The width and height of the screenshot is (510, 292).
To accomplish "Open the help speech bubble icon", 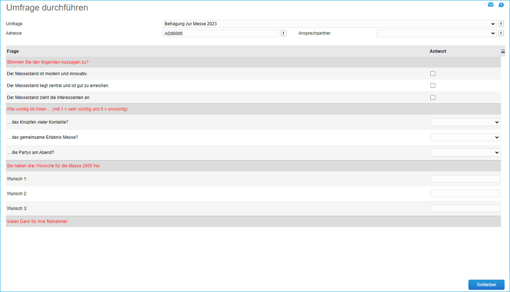I will point(501,5).
